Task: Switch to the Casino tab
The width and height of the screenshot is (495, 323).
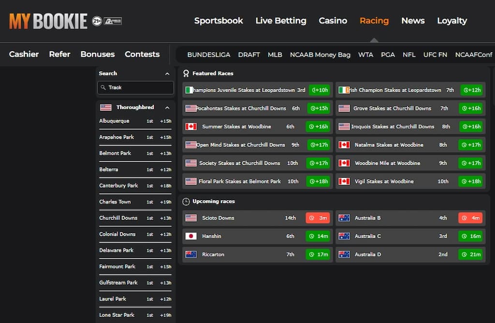Action: (x=333, y=21)
